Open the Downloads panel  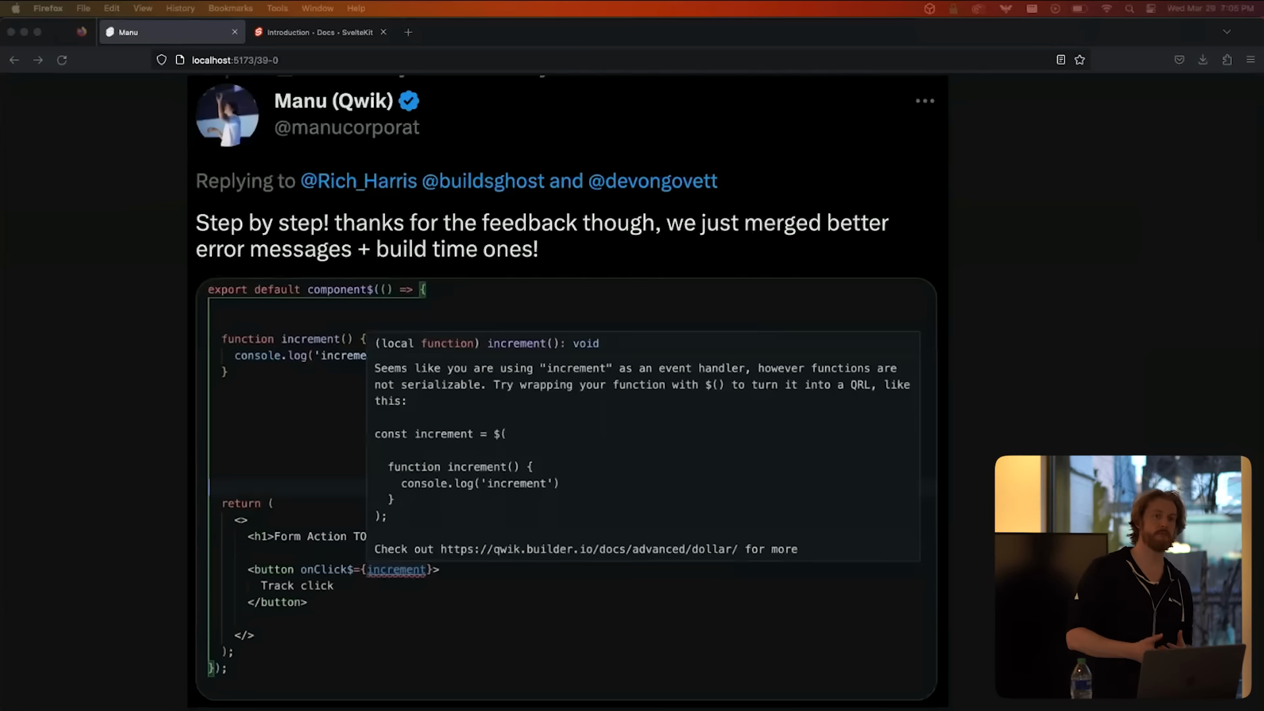pos(1203,60)
